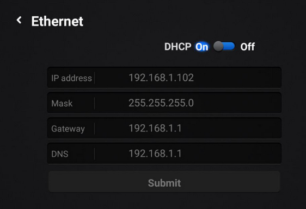
Task: Select the 192.168.1.1 value in Gateway row
Action: [155, 128]
